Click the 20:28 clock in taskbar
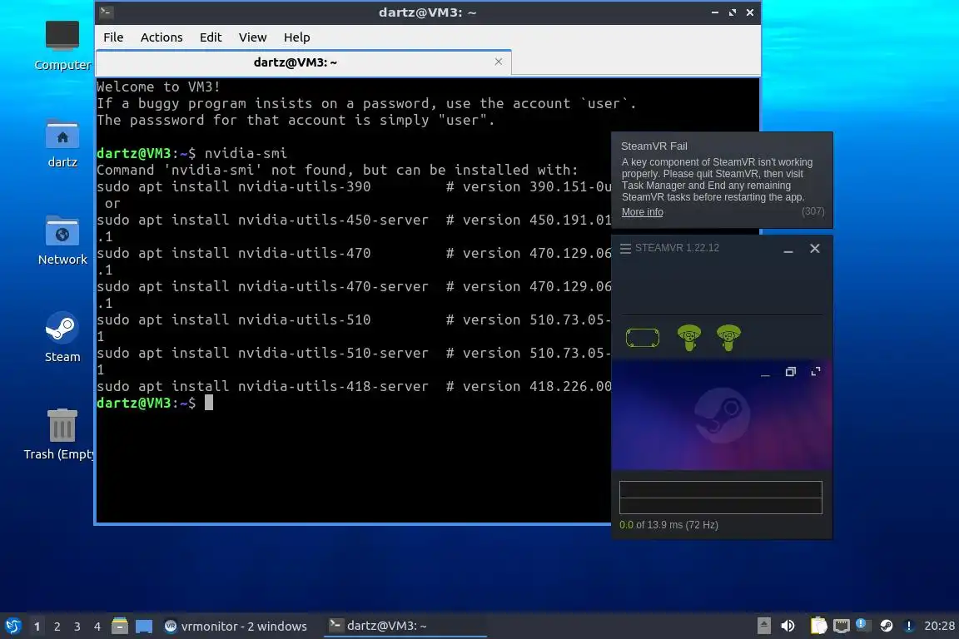Screen dimensions: 959x639 click(x=939, y=626)
